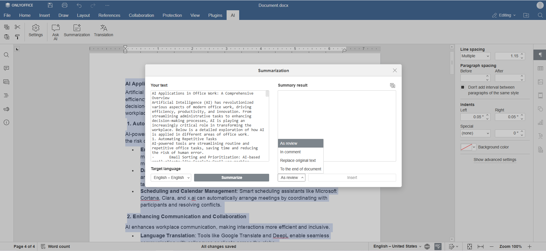
Task: Paste using the clipboard icon
Action: pos(7,37)
